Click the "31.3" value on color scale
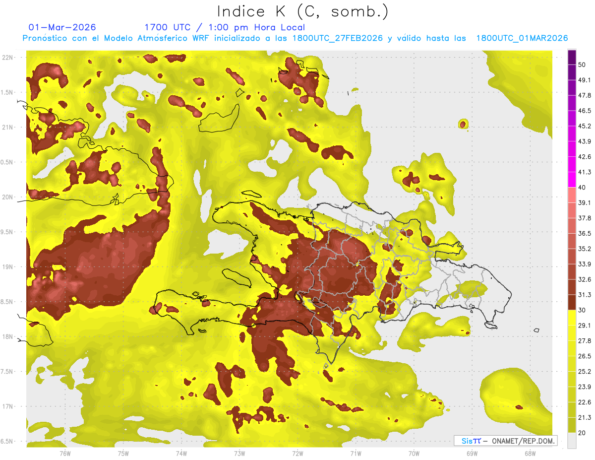The image size is (595, 460). (585, 295)
